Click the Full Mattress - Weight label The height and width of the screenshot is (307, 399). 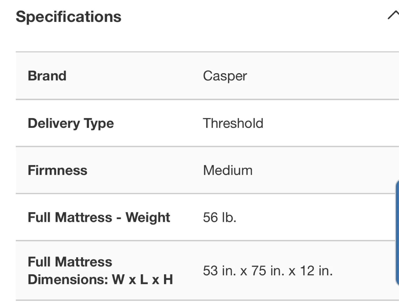(99, 217)
